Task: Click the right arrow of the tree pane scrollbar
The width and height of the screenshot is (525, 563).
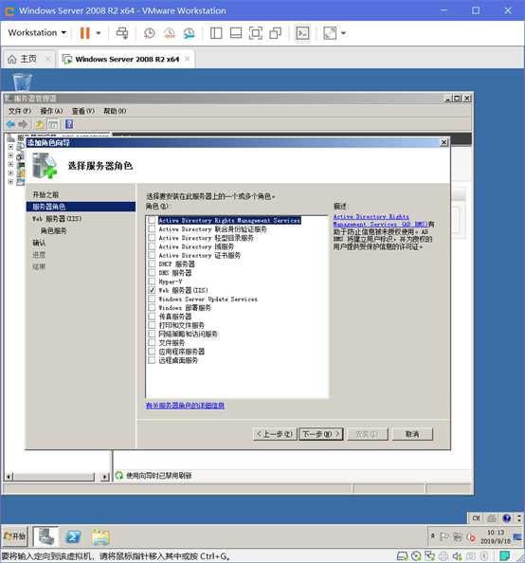Action: click(104, 477)
